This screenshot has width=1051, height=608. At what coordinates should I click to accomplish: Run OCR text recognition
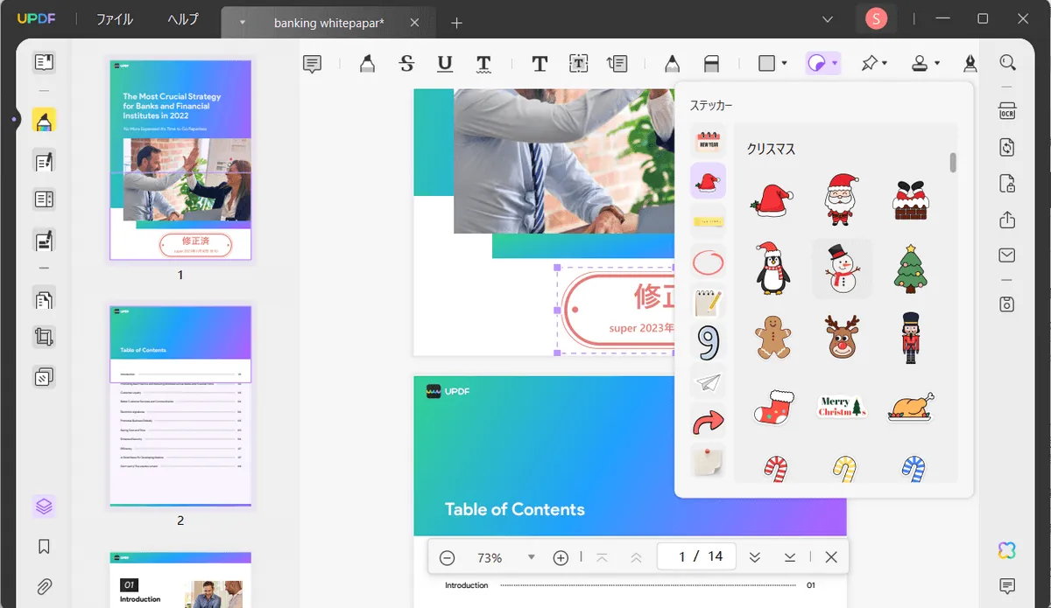[x=1007, y=111]
